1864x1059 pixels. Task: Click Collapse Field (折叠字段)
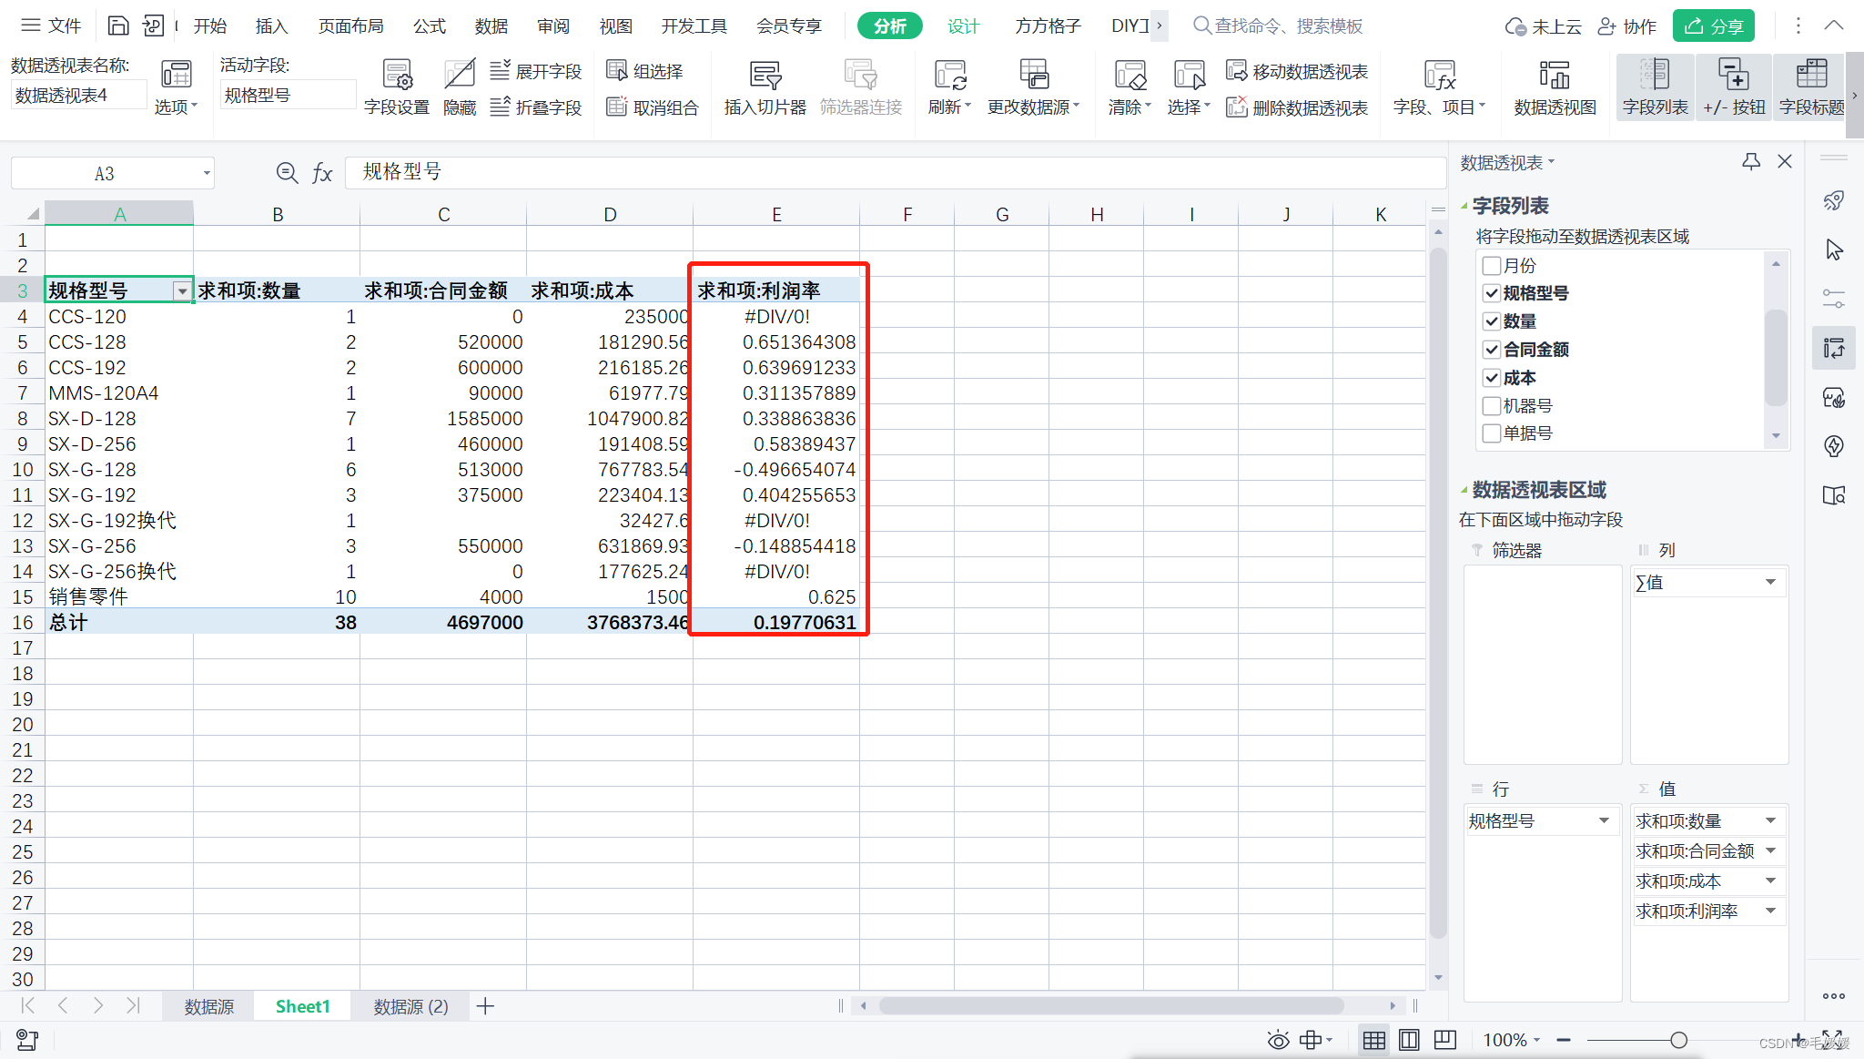click(535, 107)
